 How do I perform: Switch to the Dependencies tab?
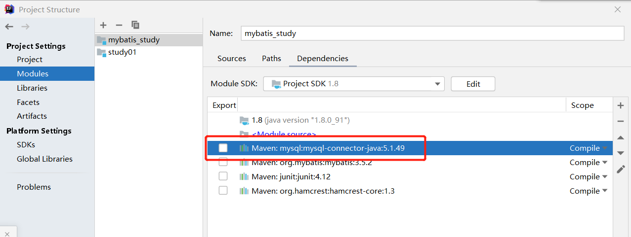pyautogui.click(x=322, y=58)
